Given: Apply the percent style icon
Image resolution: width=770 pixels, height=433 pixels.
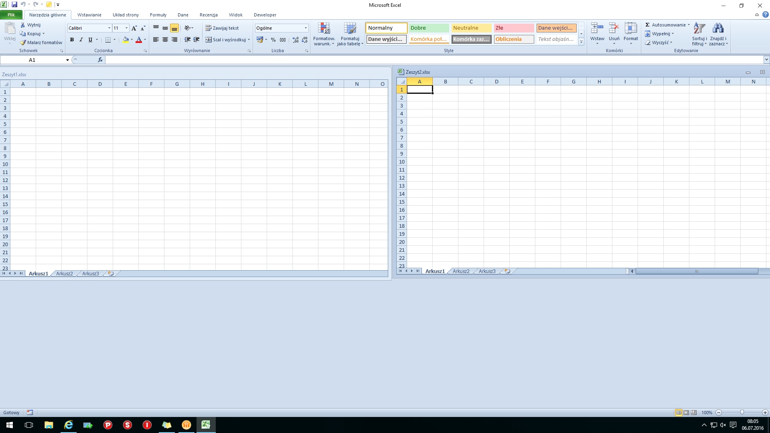Looking at the screenshot, I should [273, 40].
